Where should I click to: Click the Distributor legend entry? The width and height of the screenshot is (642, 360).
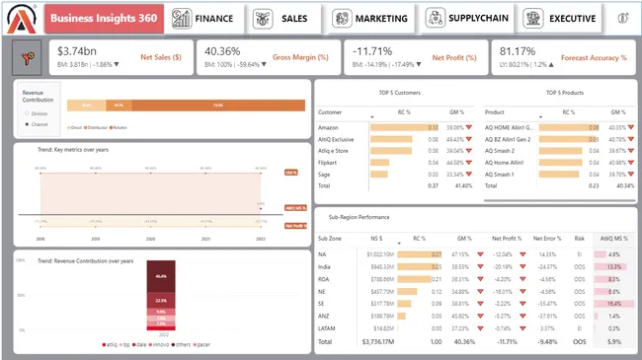click(x=96, y=127)
